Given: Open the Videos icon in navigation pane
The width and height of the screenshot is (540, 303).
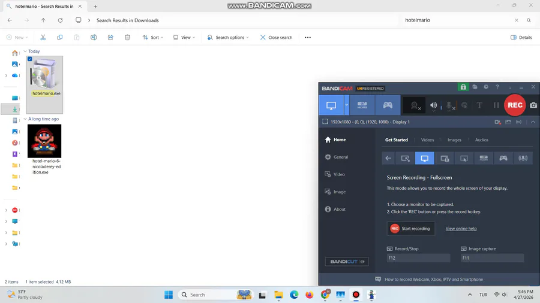Looking at the screenshot, I should pyautogui.click(x=15, y=154).
